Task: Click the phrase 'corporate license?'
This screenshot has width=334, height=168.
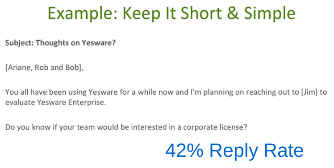Action: point(215,127)
